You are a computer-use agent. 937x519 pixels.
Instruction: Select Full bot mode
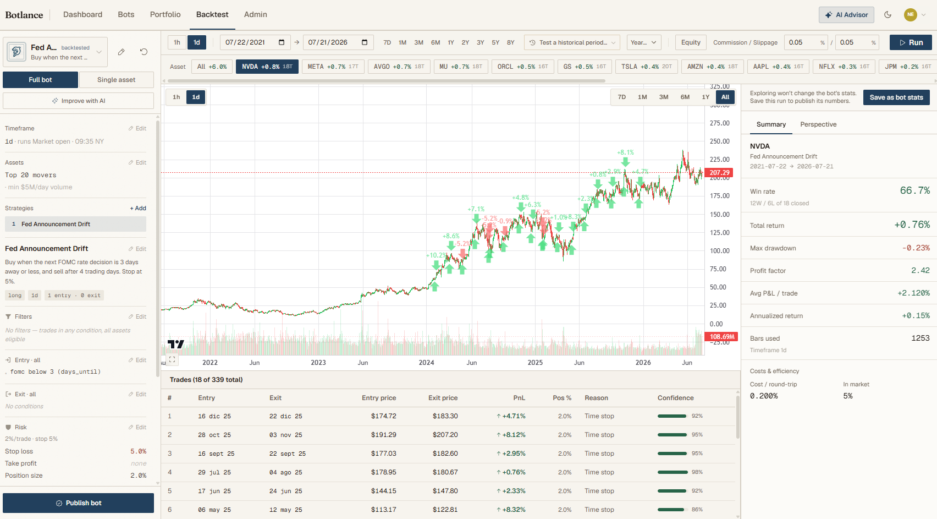pyautogui.click(x=40, y=80)
